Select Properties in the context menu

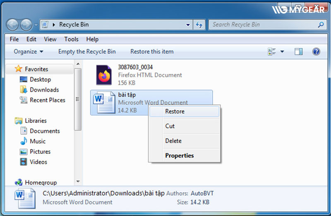[x=179, y=156]
